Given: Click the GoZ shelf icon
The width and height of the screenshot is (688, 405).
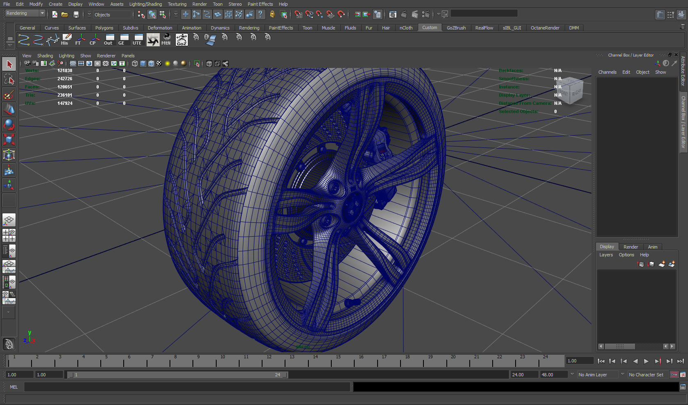Looking at the screenshot, I should (x=181, y=40).
